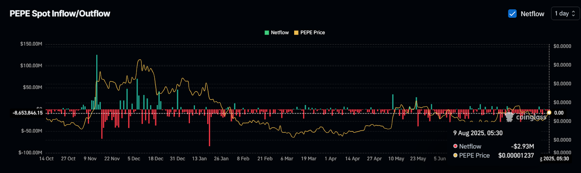The image size is (581, 173).
Task: Click the -8,653,846.15 crosshair value label
Action: [x=28, y=113]
